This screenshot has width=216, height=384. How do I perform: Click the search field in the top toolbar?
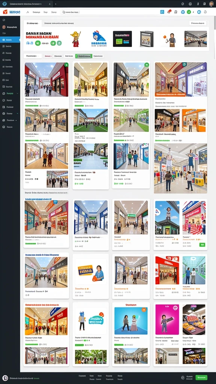(x=109, y=12)
